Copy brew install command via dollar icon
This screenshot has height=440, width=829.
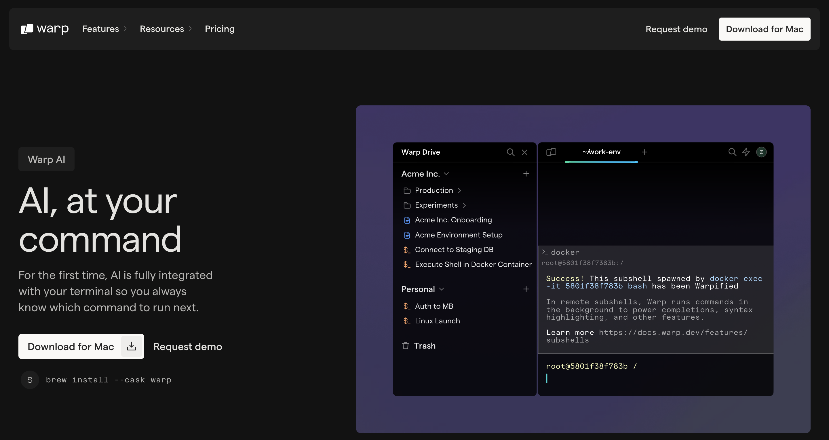pyautogui.click(x=30, y=380)
